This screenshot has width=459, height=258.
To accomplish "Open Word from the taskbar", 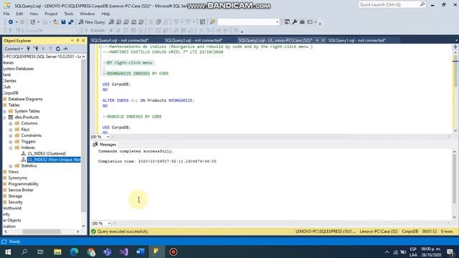I will [141, 252].
